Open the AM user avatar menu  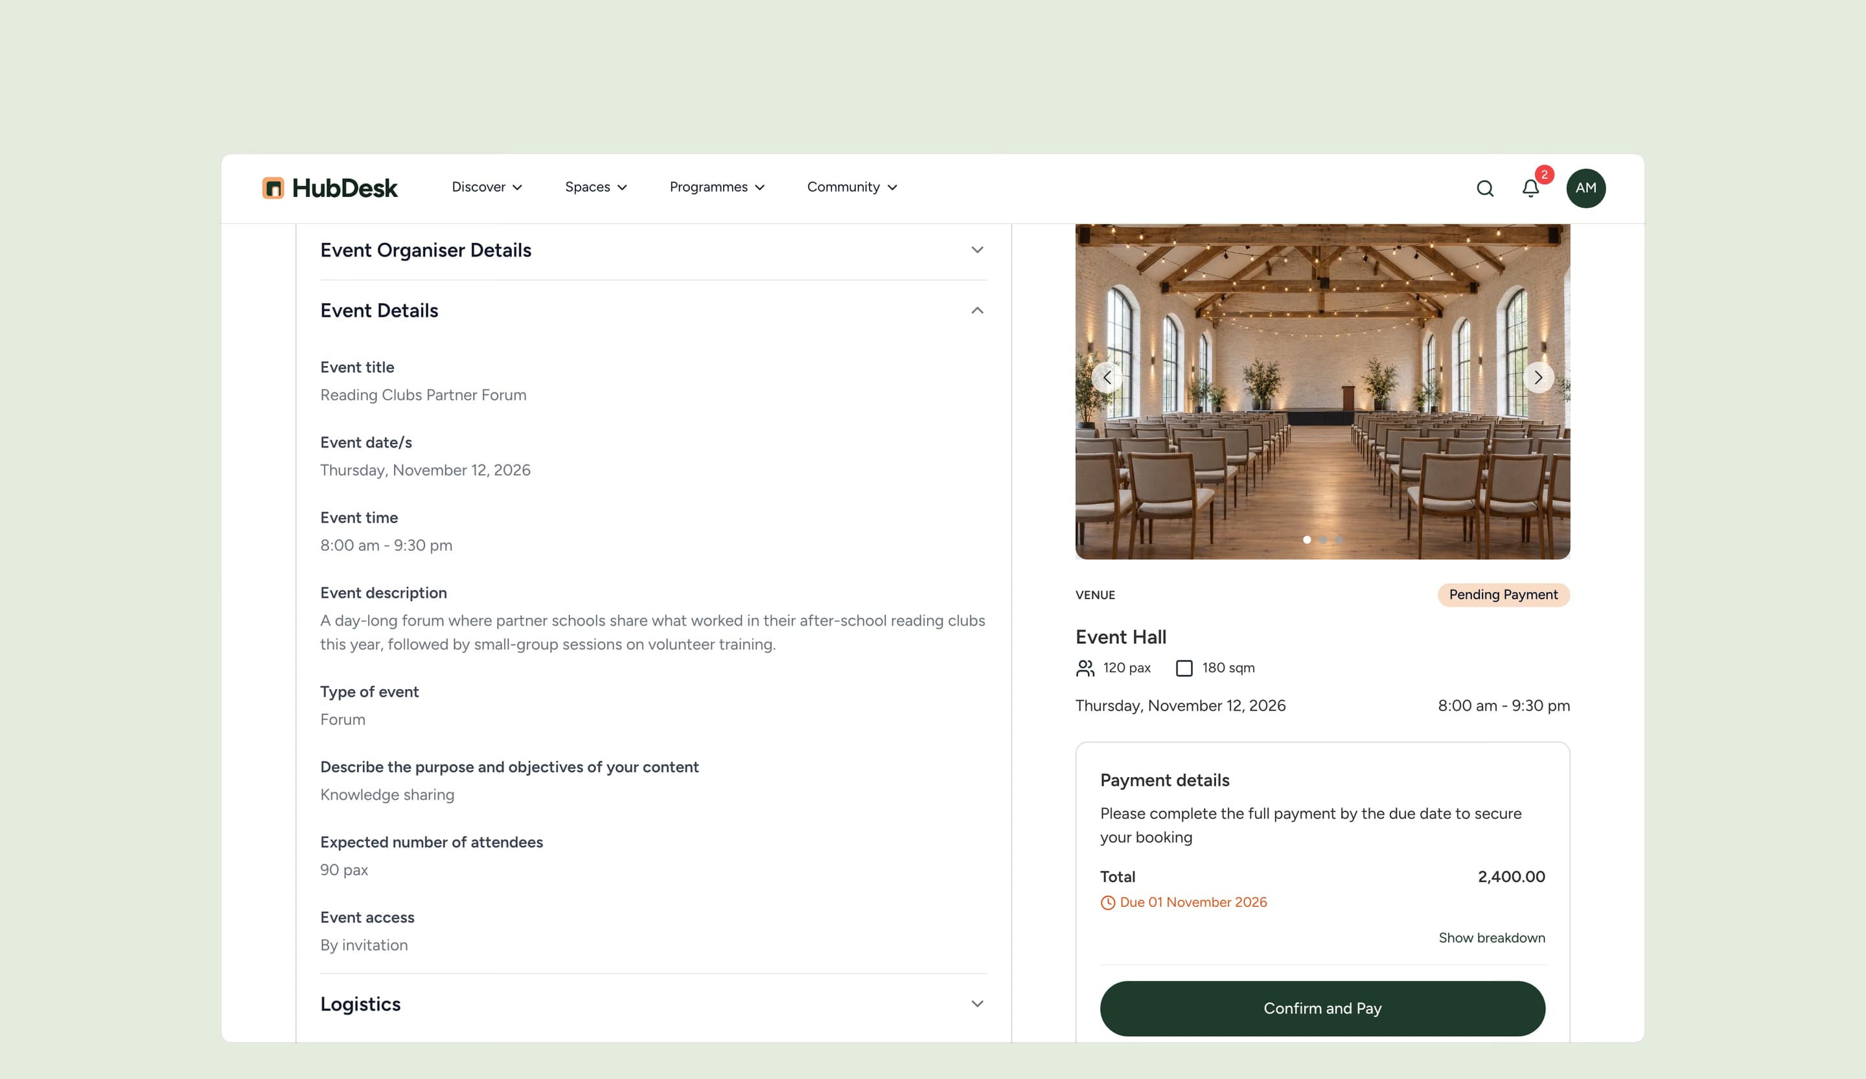tap(1585, 188)
